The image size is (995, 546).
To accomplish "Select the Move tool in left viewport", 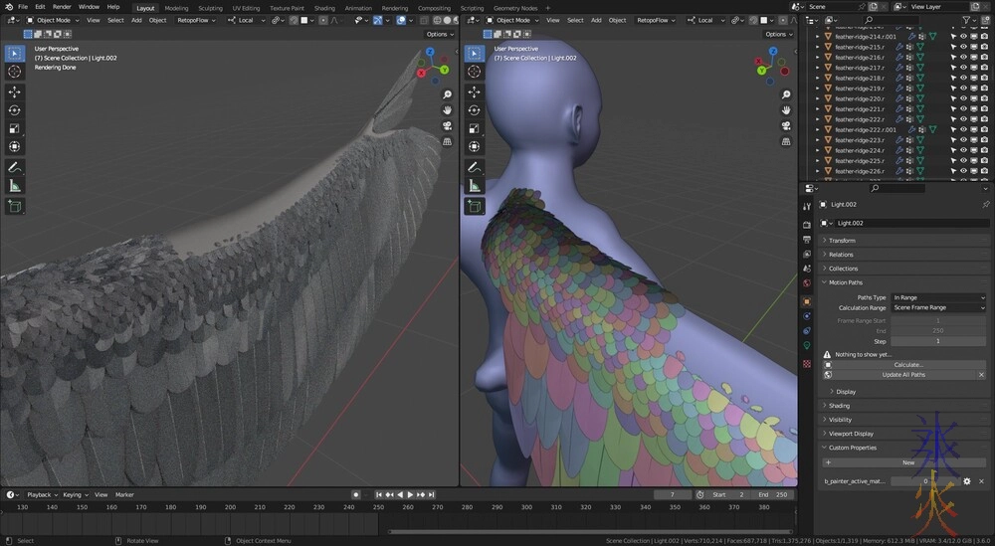I will [15, 91].
